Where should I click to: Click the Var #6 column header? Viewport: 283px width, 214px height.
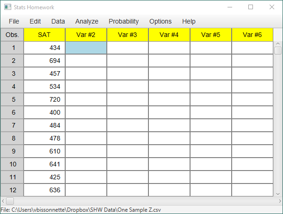tap(252, 35)
